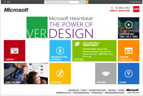The width and height of the screenshot is (143, 96).
Task: Play the Live von der CeBIT video
Action: point(129,25)
